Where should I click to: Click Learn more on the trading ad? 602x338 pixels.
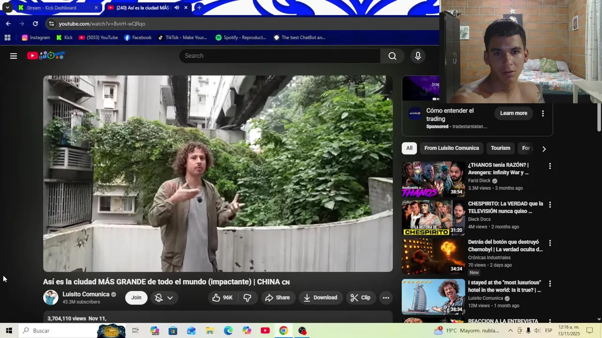[x=514, y=113]
